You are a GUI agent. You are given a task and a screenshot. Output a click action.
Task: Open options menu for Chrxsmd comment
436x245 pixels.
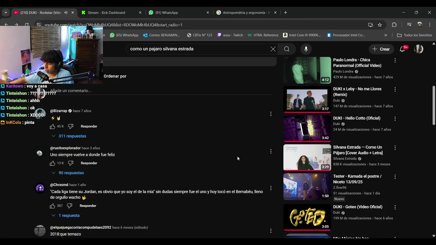pos(271,188)
